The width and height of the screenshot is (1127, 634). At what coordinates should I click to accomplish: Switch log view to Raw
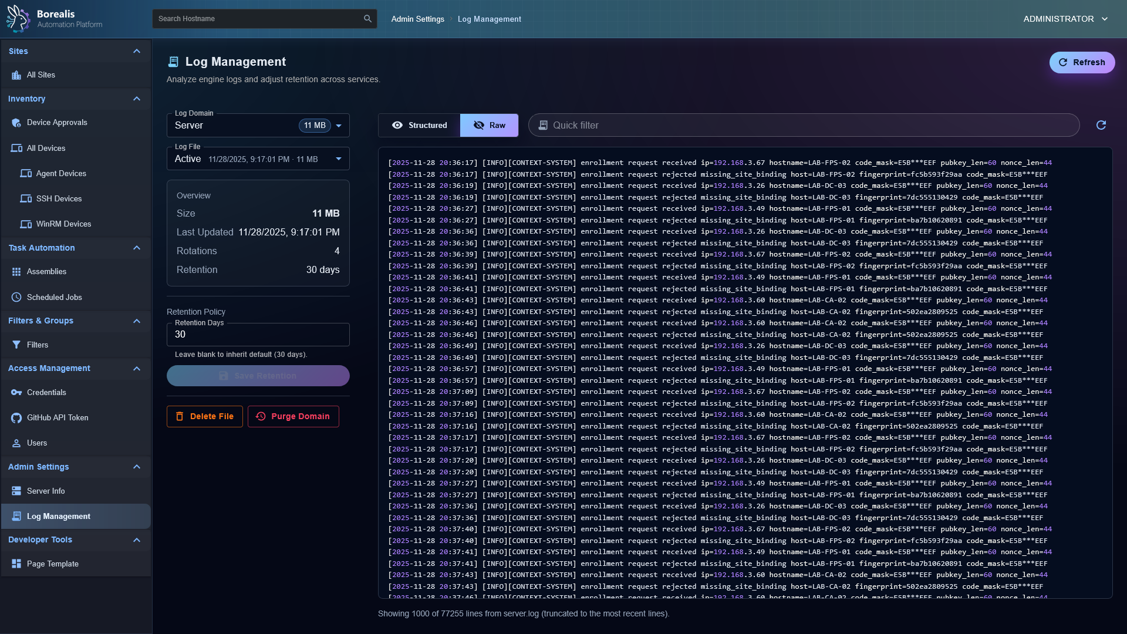pyautogui.click(x=490, y=126)
